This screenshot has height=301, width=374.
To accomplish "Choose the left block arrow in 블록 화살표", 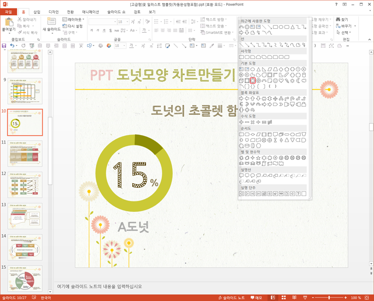I will [x=247, y=99].
